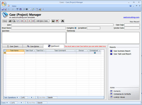Click No Filter in Cases navigator
This screenshot has height=105, width=142.
tap(31, 103)
